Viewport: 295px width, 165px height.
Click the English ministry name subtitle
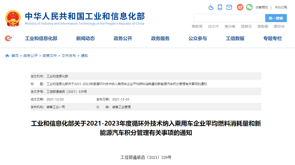tap(85, 24)
